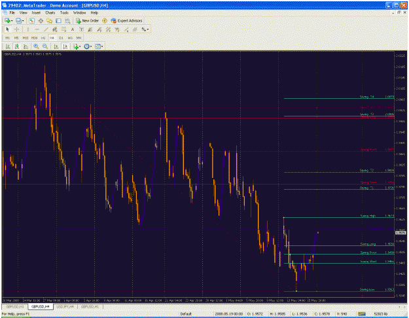Select the M5 timeframe
409x318 pixels.
(x=16, y=38)
